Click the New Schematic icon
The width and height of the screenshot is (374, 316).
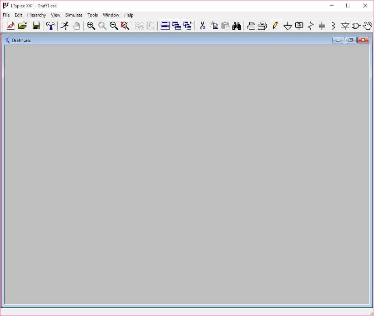point(11,26)
